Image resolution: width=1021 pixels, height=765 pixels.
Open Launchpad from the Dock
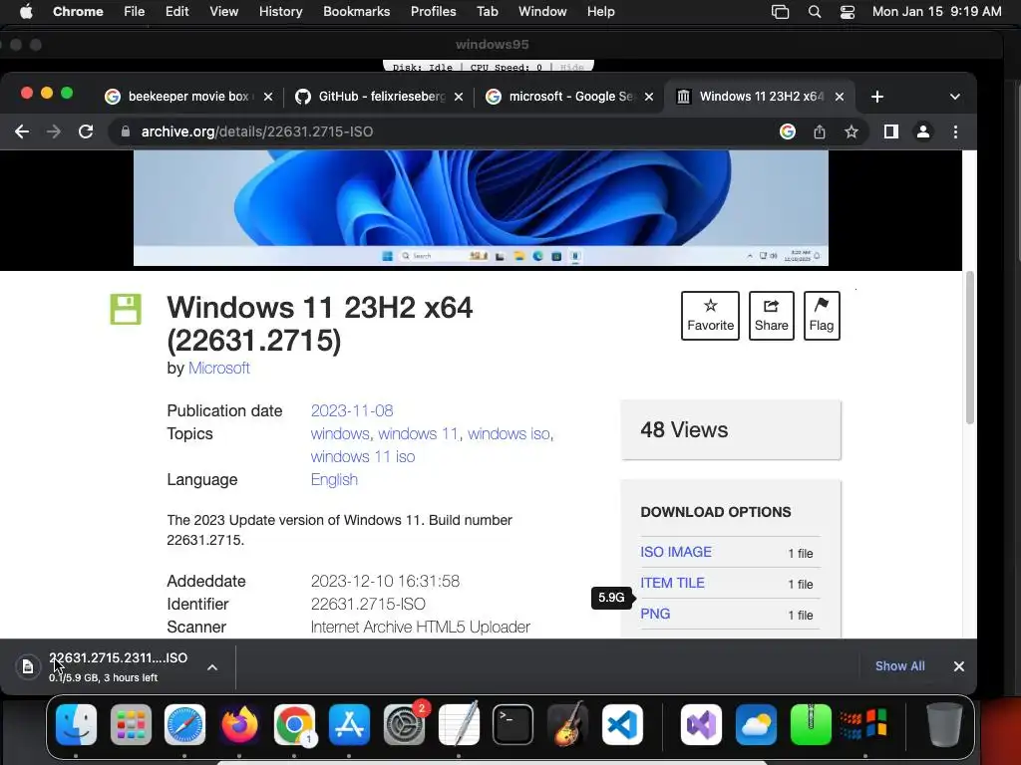pyautogui.click(x=131, y=725)
